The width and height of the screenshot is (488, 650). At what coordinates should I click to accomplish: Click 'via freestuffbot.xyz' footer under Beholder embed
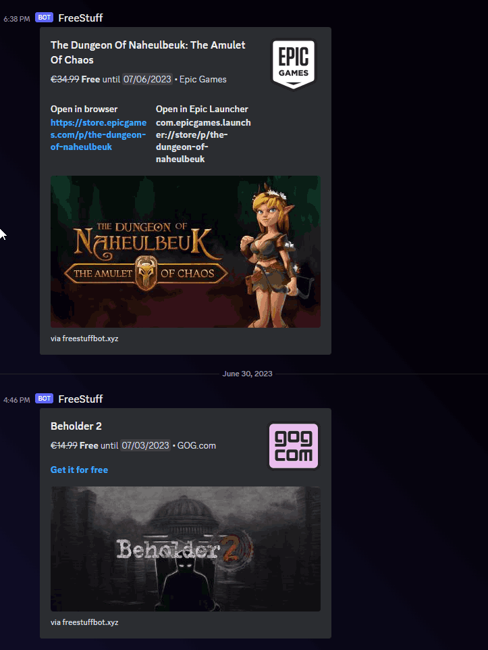click(x=84, y=622)
